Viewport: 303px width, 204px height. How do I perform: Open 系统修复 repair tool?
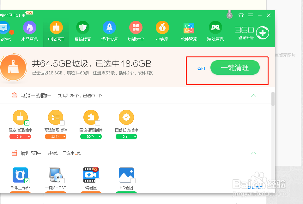82,31
